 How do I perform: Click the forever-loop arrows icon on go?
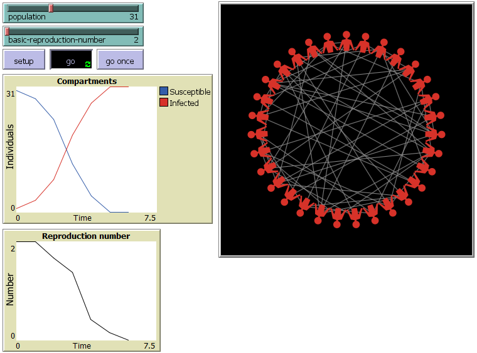[x=88, y=64]
